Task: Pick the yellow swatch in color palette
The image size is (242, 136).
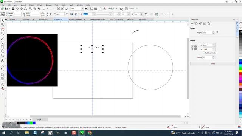Action: click(240, 71)
